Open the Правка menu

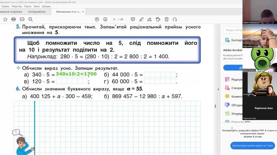click(x=5, y=6)
